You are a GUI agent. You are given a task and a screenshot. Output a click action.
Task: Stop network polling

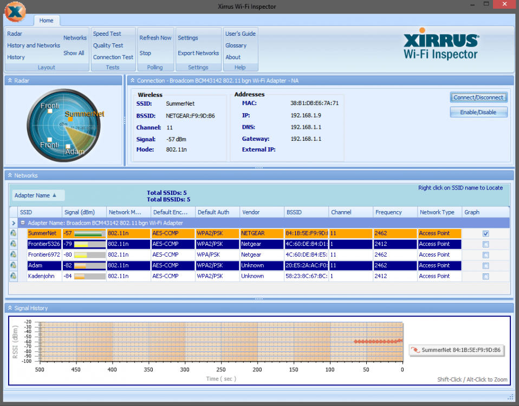[x=145, y=53]
